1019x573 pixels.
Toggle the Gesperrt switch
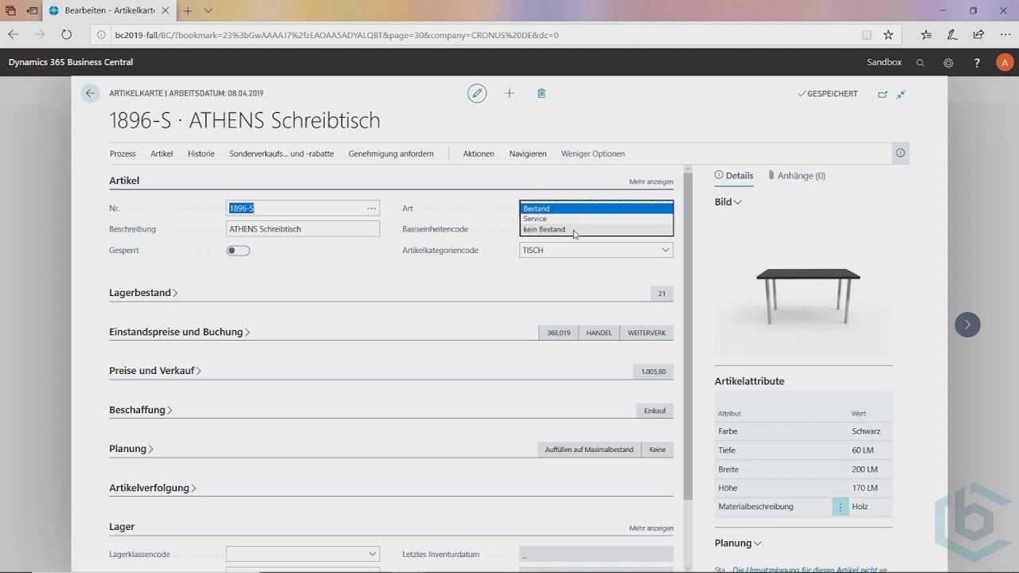238,251
